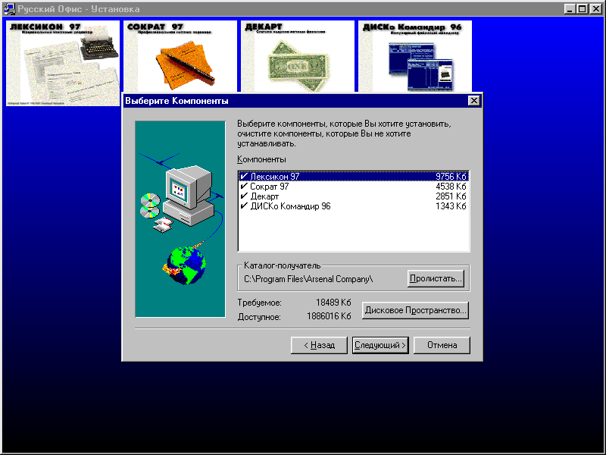Uncheck the Декарт component checkmark
Screen dimensions: 606x455
[x=243, y=196]
